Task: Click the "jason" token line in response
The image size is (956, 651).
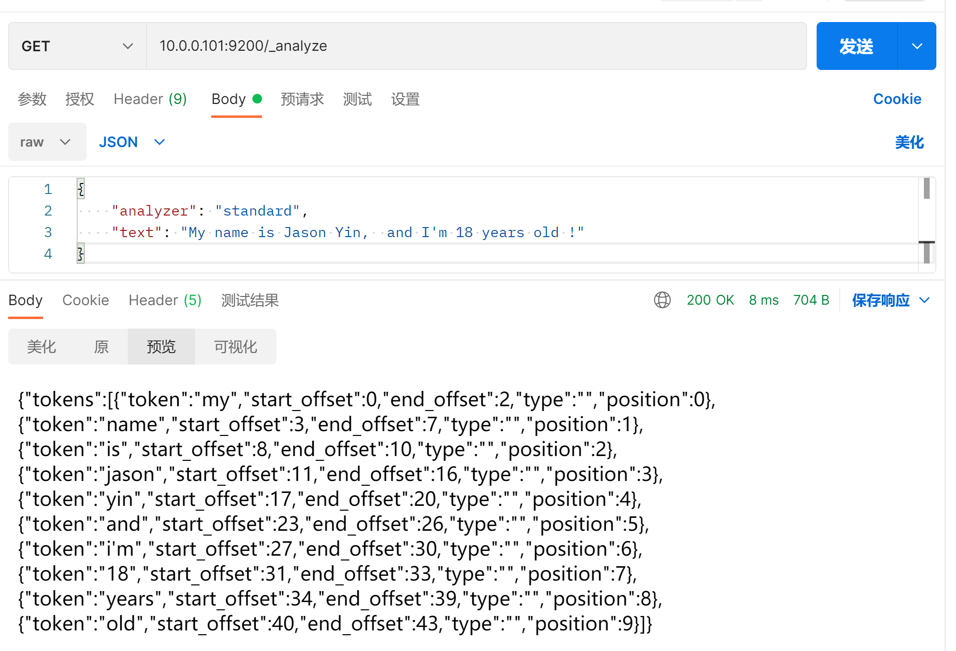Action: [x=341, y=474]
